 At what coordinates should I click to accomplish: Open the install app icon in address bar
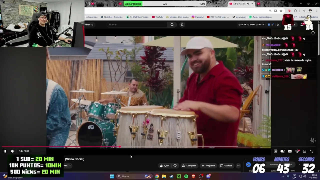[x=275, y=11]
